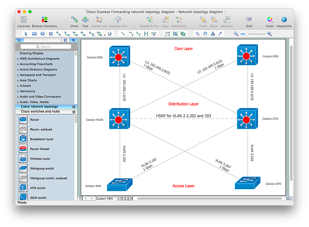Image resolution: width=309 pixels, height=227 pixels.
Task: Select the arrow pointer tool
Action: pyautogui.click(x=26, y=34)
